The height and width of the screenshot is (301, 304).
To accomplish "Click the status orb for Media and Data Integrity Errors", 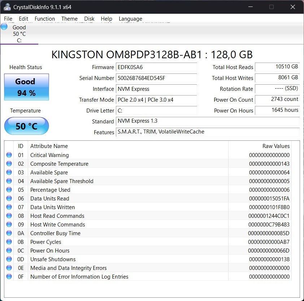I will pyautogui.click(x=9, y=268).
